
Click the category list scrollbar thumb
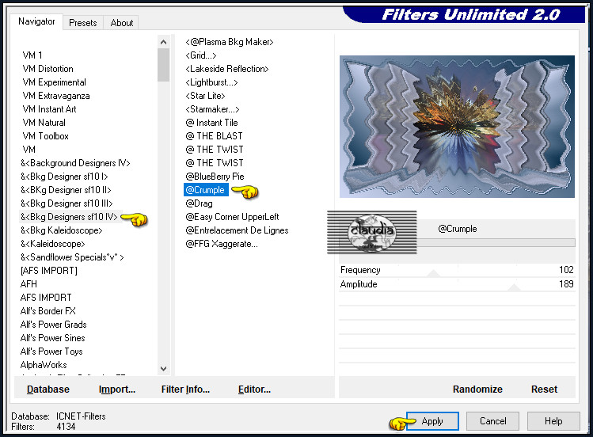[x=163, y=65]
